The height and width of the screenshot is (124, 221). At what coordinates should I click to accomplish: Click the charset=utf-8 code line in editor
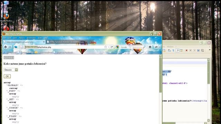click(175, 83)
